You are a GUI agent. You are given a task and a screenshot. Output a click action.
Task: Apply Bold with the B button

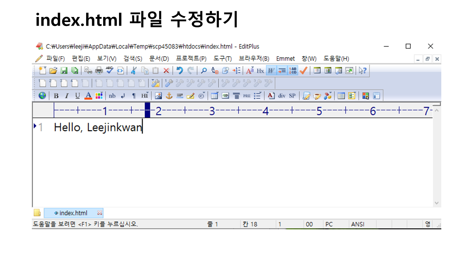(x=56, y=96)
